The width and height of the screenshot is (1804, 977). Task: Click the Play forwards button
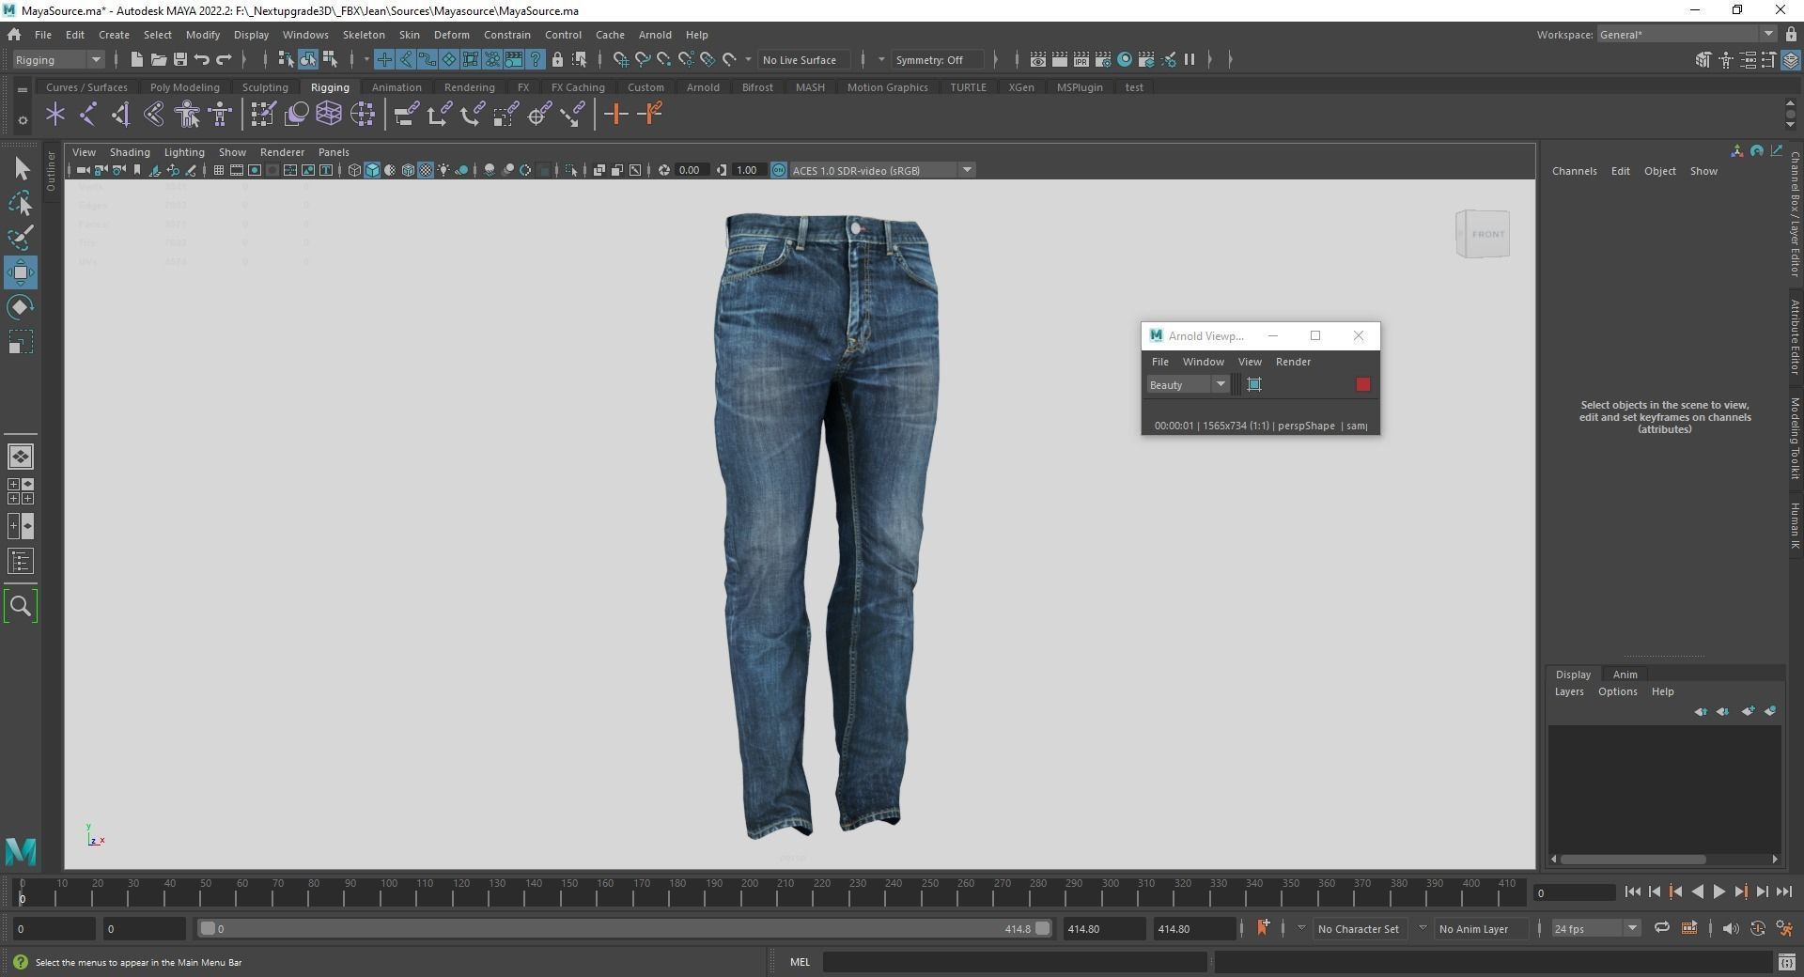point(1718,892)
